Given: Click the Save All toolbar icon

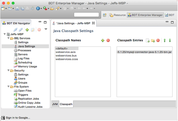Looking at the screenshot, I should point(22,9).
